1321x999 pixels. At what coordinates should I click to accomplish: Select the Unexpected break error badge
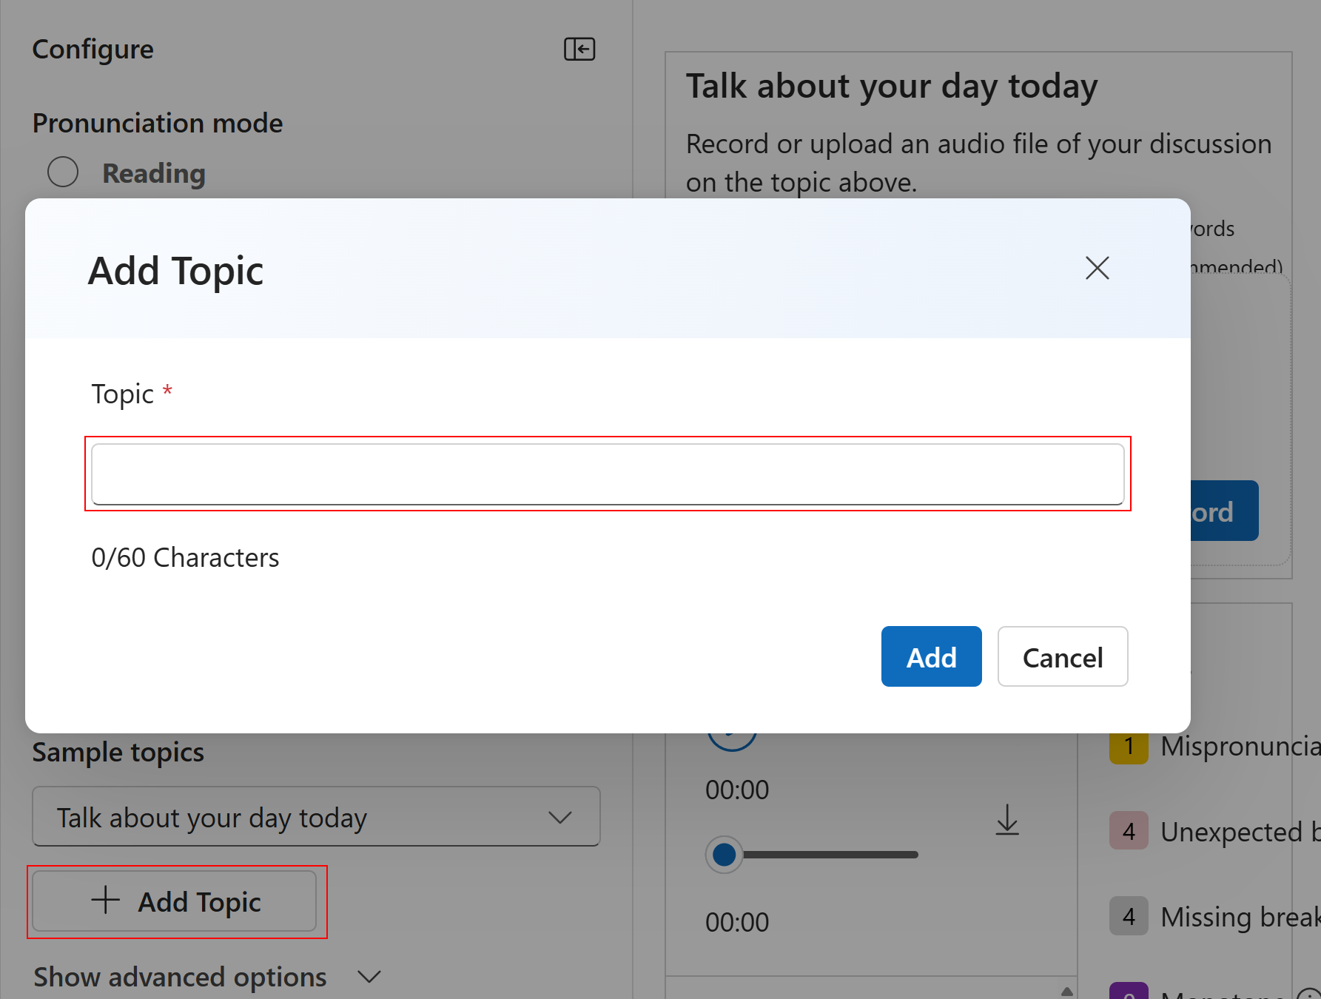1128,831
